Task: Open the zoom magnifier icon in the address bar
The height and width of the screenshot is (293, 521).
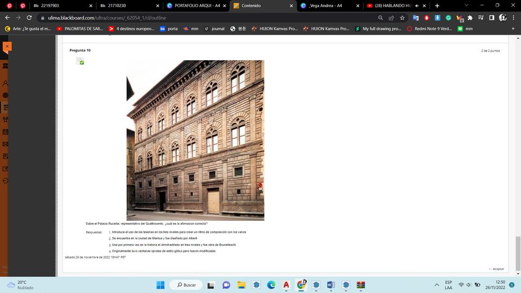Action: (x=380, y=17)
